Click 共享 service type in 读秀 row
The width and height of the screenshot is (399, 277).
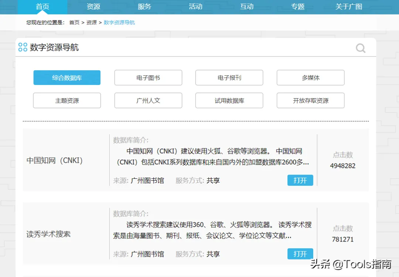tap(213, 254)
